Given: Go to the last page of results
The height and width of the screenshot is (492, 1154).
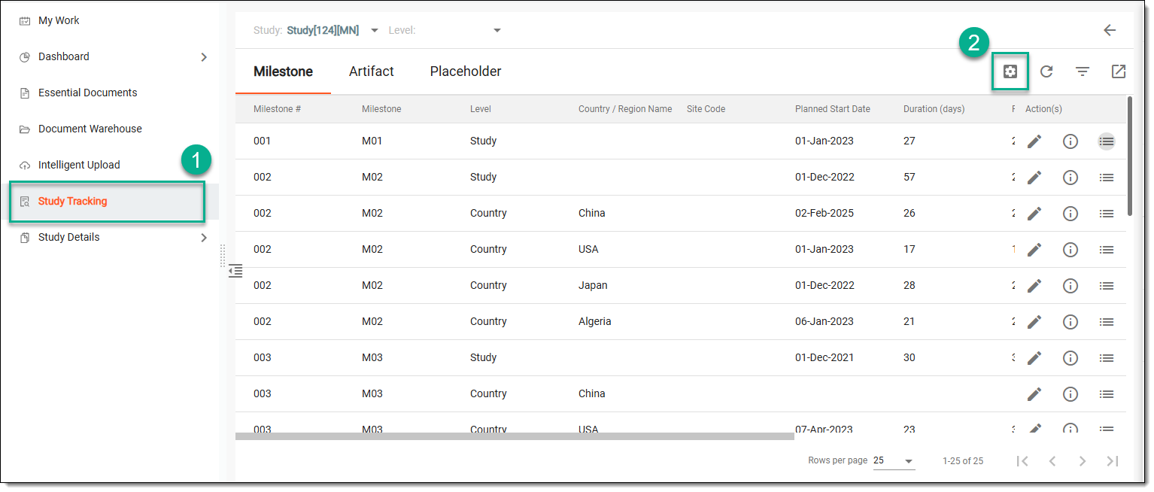Looking at the screenshot, I should [x=1113, y=461].
